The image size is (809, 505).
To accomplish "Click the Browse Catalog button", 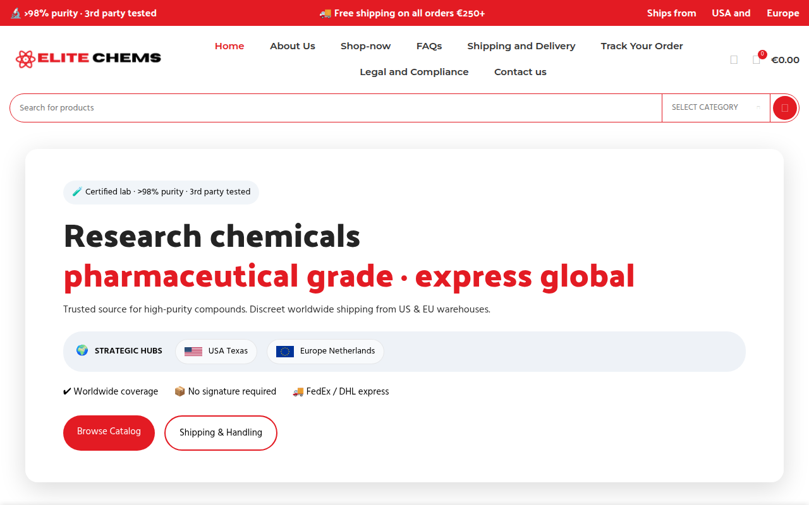I will click(109, 433).
